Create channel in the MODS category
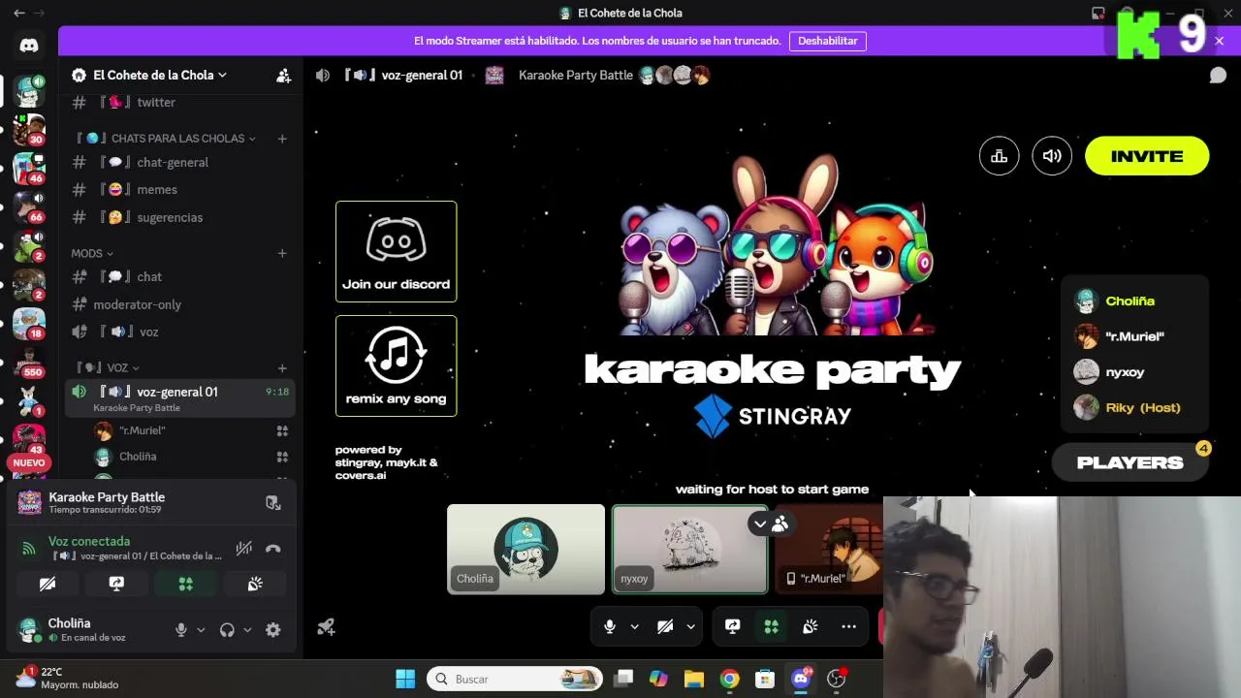Screen dimensions: 1241x698 click(282, 253)
